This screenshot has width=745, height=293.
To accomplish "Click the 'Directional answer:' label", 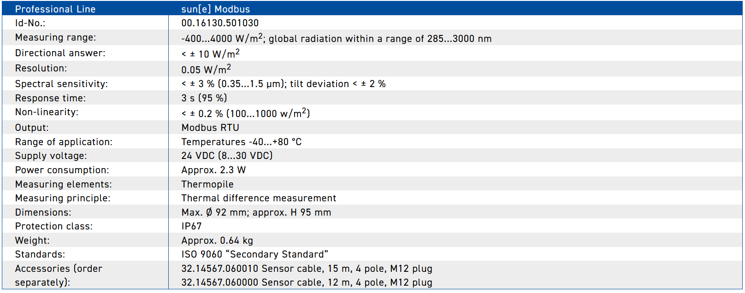I will click(60, 53).
